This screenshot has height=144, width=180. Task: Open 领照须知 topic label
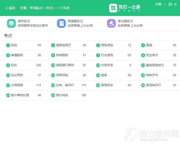62,75
